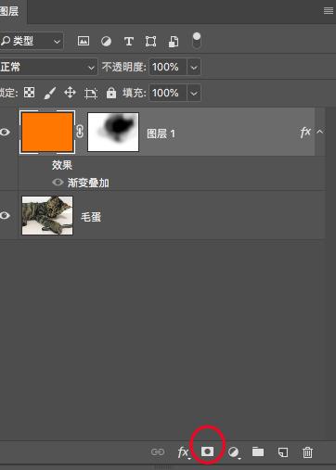
Task: Create new fill or adjustment layer
Action: (x=234, y=452)
